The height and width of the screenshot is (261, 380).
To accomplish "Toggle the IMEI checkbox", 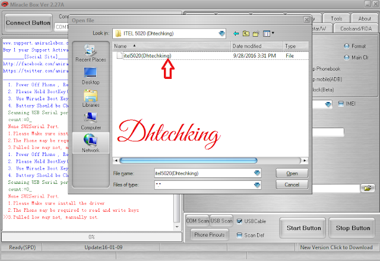I will pos(341,104).
